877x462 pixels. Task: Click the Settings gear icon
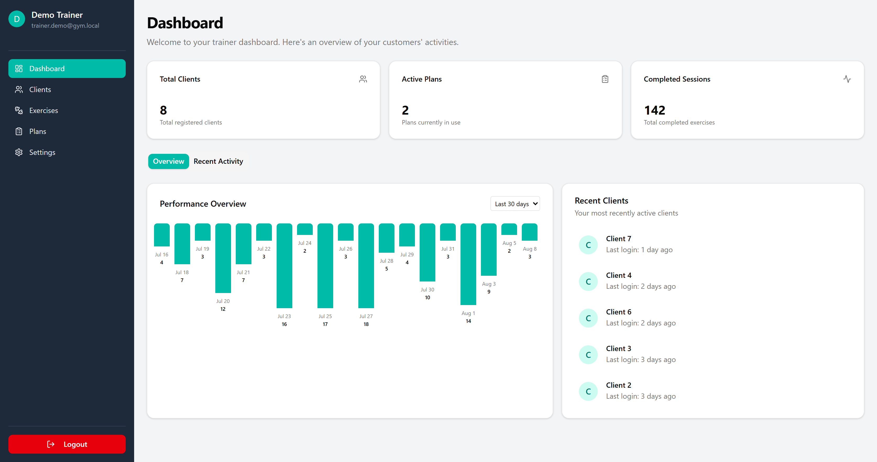(x=19, y=152)
